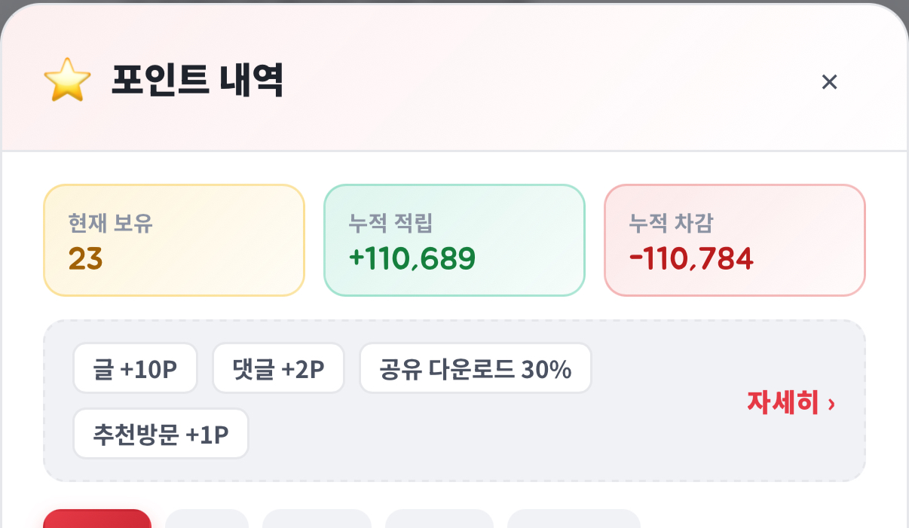The width and height of the screenshot is (909, 528).
Task: Click the 추천방문 +1P chip
Action: click(x=161, y=434)
